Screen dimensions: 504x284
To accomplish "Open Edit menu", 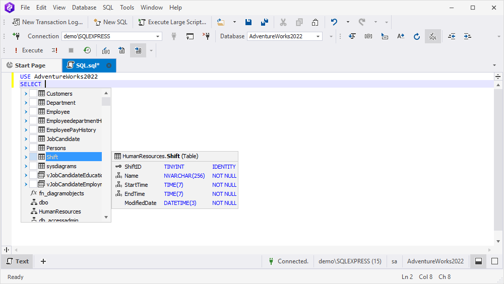I will tap(41, 8).
